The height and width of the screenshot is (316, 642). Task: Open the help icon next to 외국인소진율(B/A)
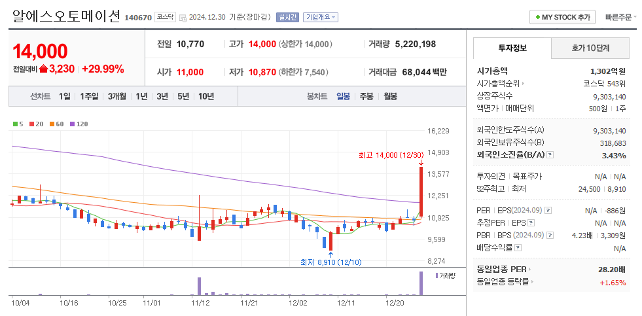pos(550,155)
